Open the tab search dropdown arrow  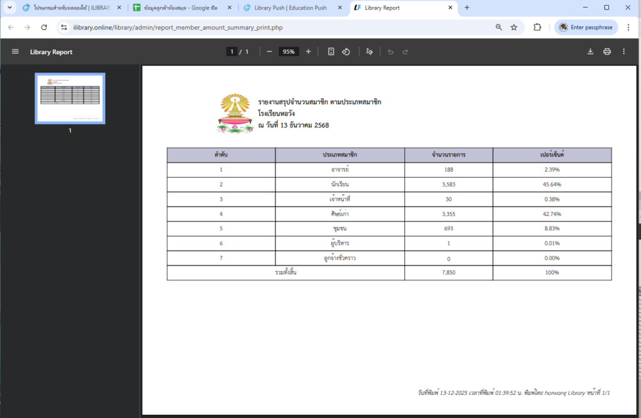9,8
